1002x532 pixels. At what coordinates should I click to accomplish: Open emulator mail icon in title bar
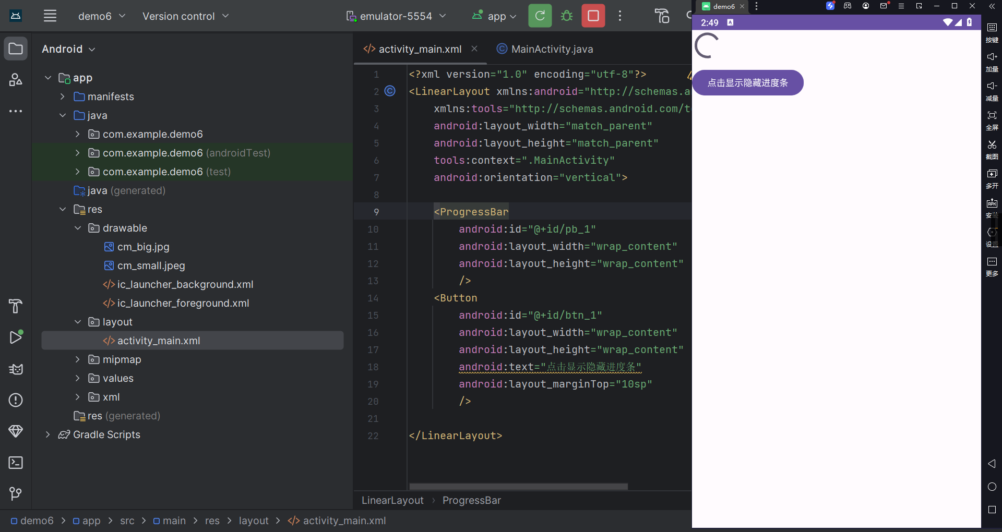(884, 6)
